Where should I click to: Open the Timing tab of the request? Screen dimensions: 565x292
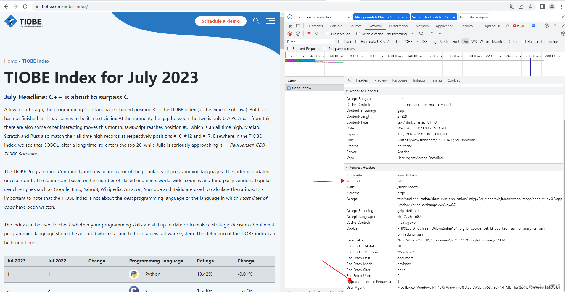(x=436, y=80)
